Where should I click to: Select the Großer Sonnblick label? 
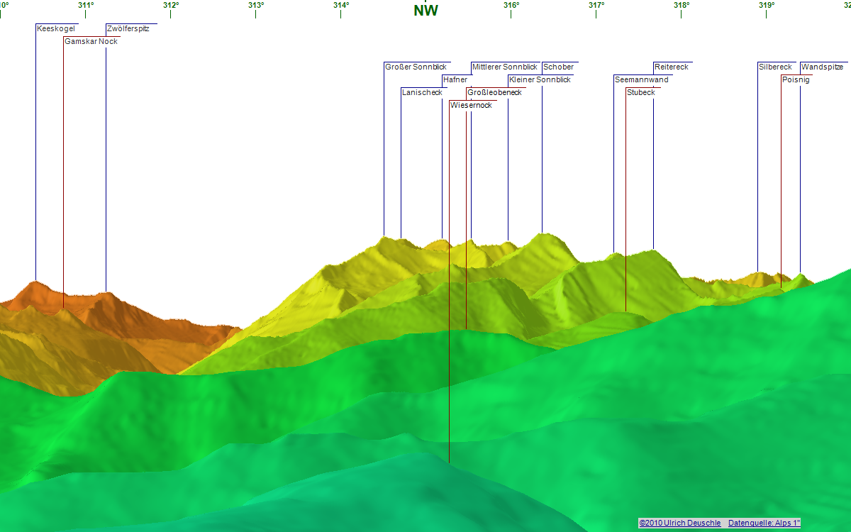click(416, 67)
